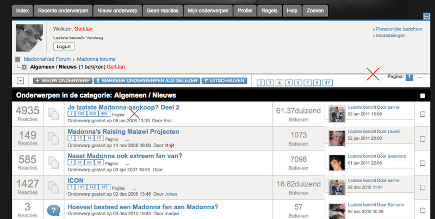This screenshot has height=219, width=435.
Task: Jump to last category page 47
Action: 327,83
